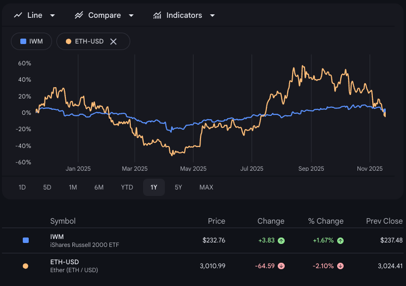406x286 pixels.
Task: Click iShares Russell 2000 ETF name
Action: pos(85,245)
